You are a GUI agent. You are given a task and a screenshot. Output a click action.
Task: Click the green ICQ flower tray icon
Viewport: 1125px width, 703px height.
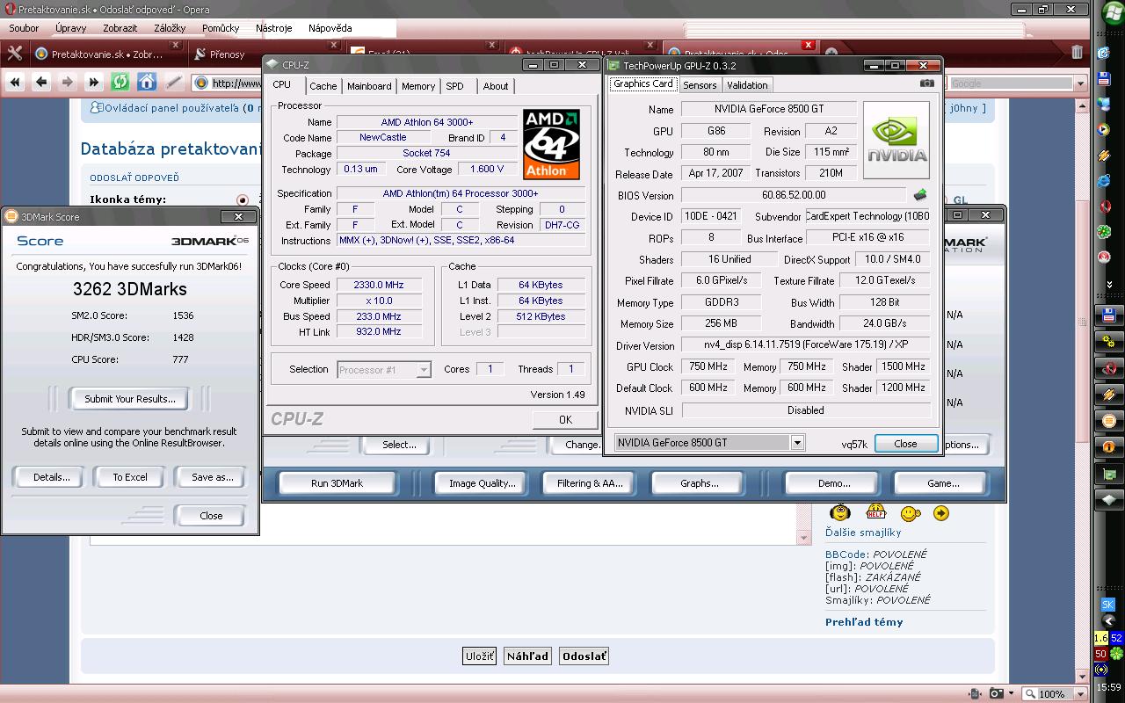pyautogui.click(x=1116, y=653)
